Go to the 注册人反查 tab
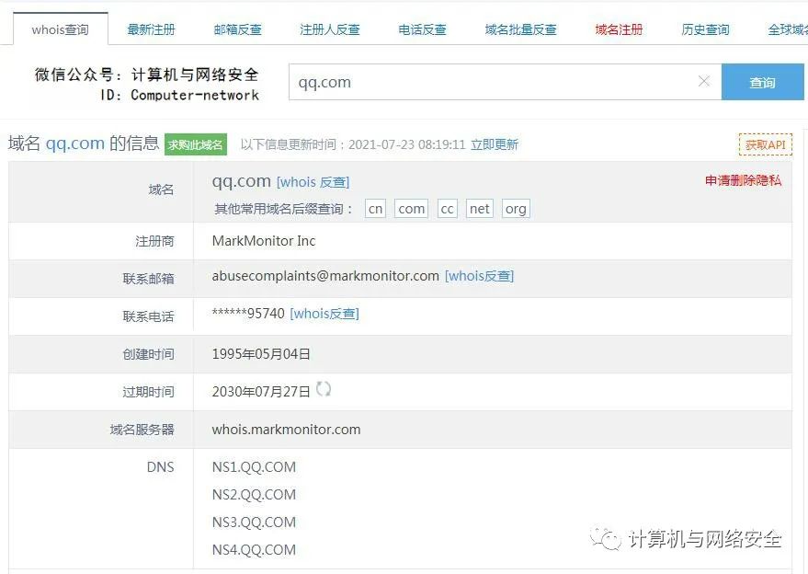The height and width of the screenshot is (574, 808). coord(330,29)
